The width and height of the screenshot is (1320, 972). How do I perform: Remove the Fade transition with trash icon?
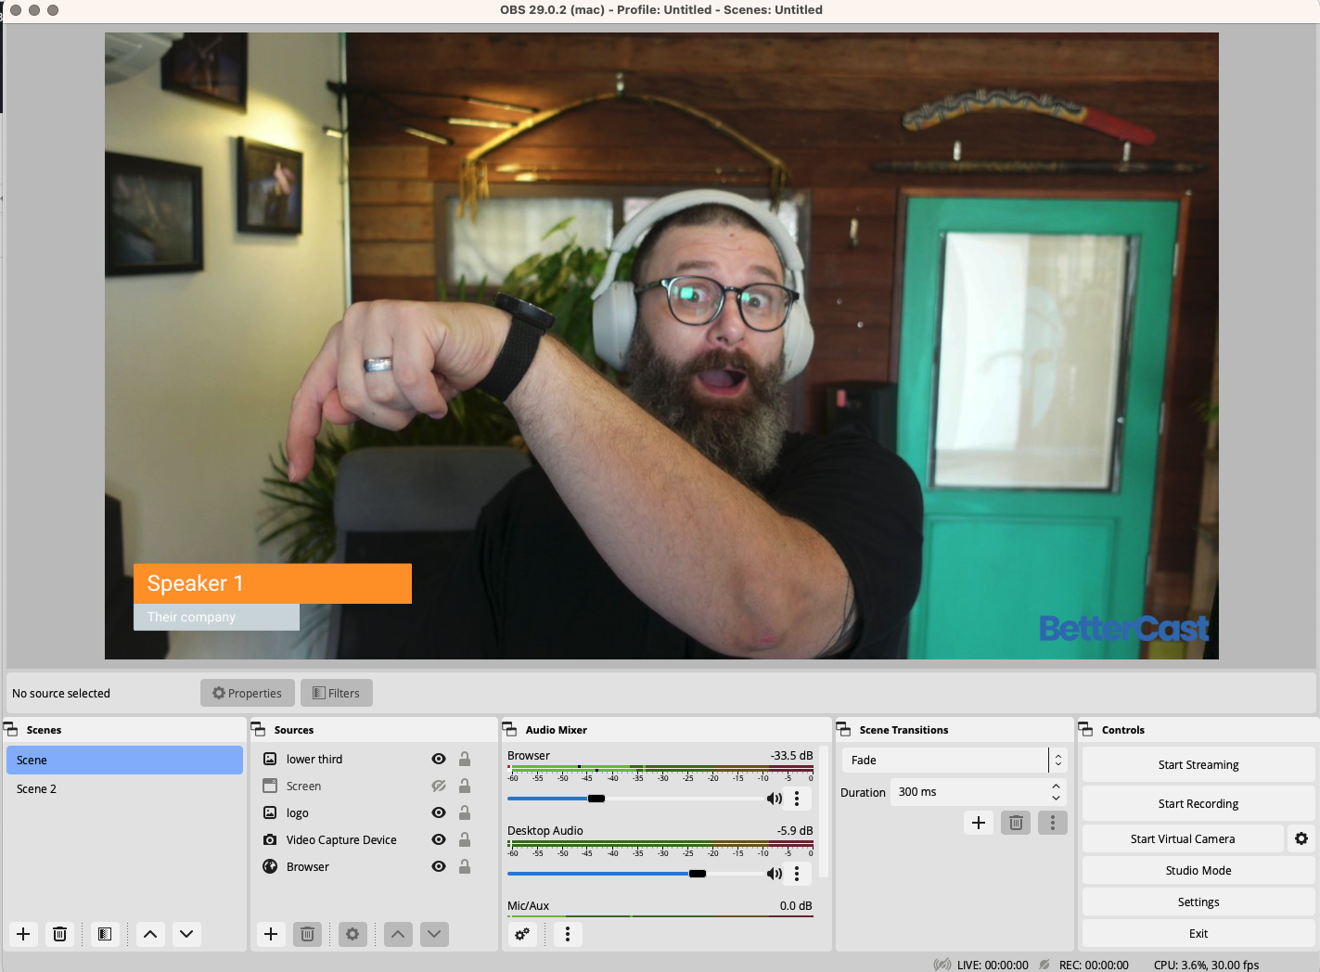1015,823
